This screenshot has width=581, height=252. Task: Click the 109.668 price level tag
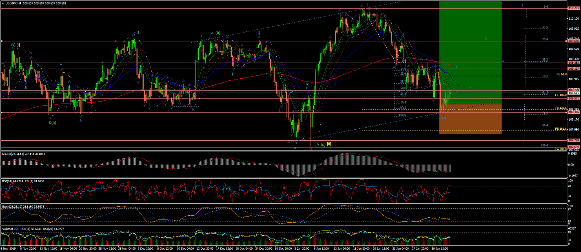[x=573, y=41]
